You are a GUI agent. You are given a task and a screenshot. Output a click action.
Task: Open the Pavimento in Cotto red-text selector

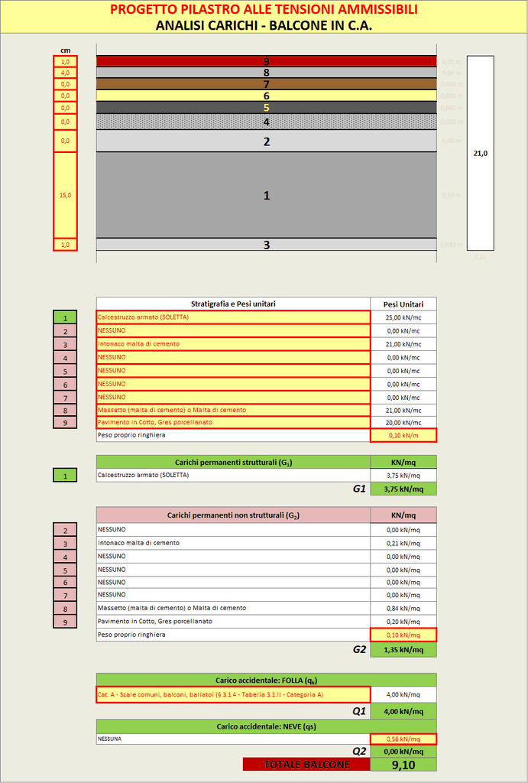click(233, 422)
